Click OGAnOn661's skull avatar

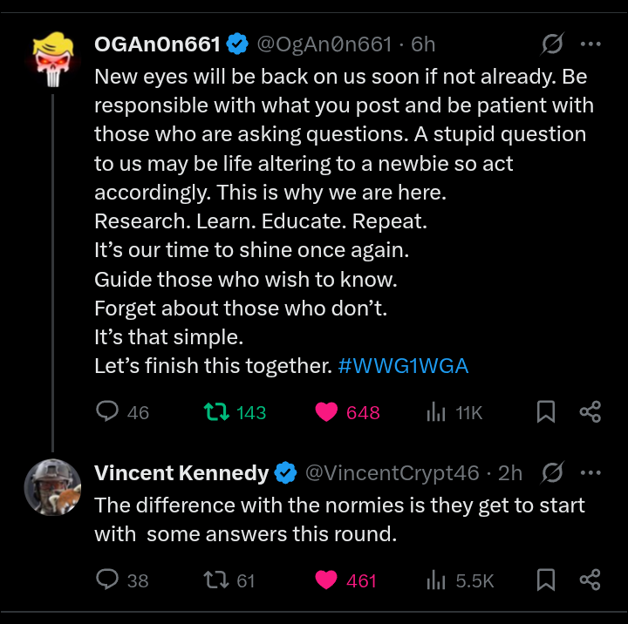pyautogui.click(x=52, y=56)
